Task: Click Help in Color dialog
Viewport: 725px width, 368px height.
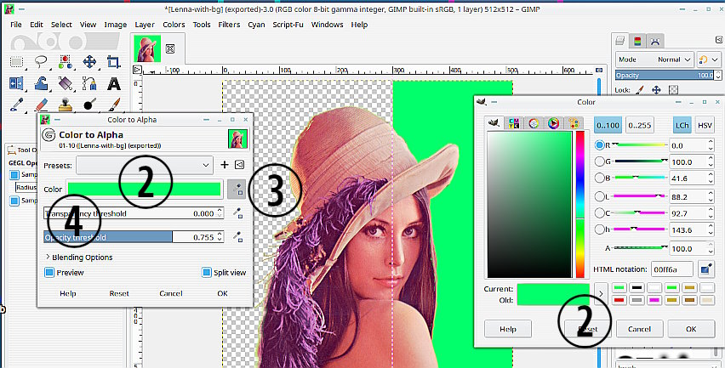Action: pyautogui.click(x=508, y=329)
